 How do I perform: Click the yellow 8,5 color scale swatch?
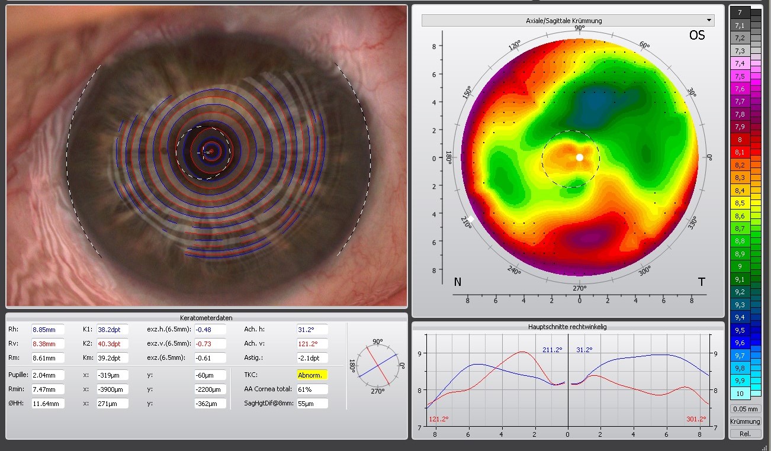[740, 203]
